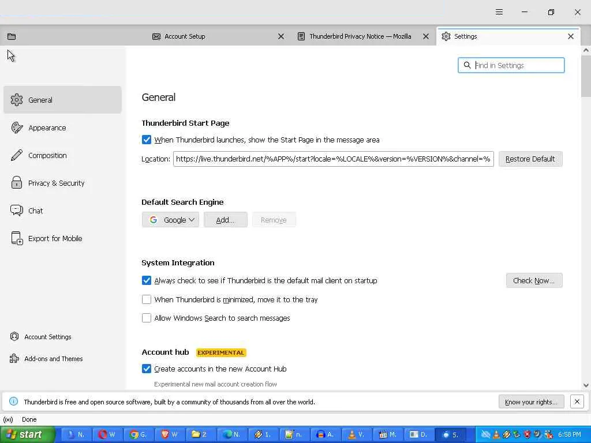Click the Restore Default button

[530, 159]
